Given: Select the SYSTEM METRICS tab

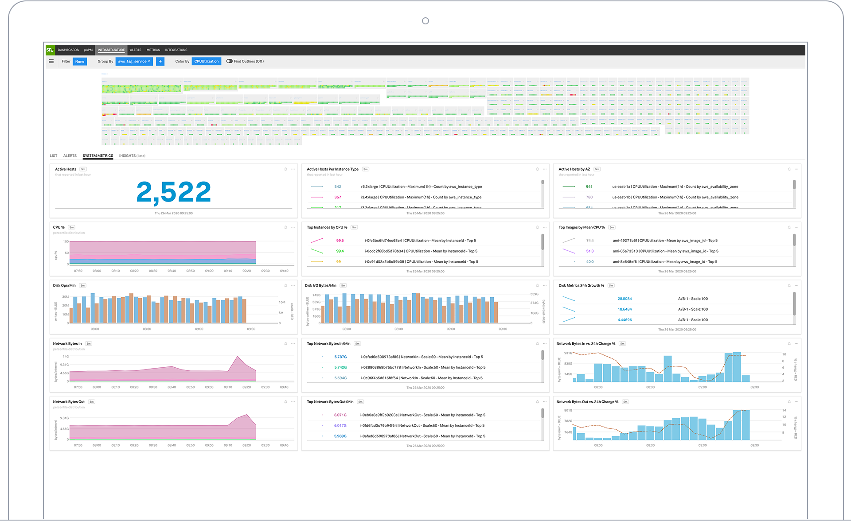Looking at the screenshot, I should coord(98,156).
